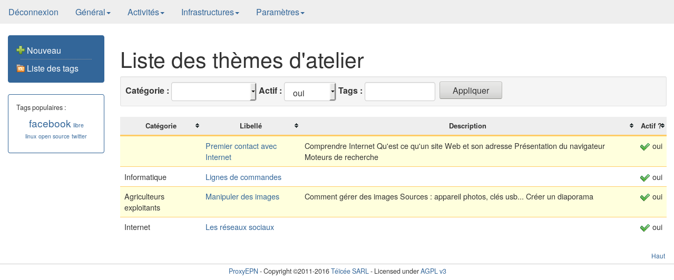Click the green plus Nouveau icon
Image resolution: width=674 pixels, height=280 pixels.
[x=21, y=51]
